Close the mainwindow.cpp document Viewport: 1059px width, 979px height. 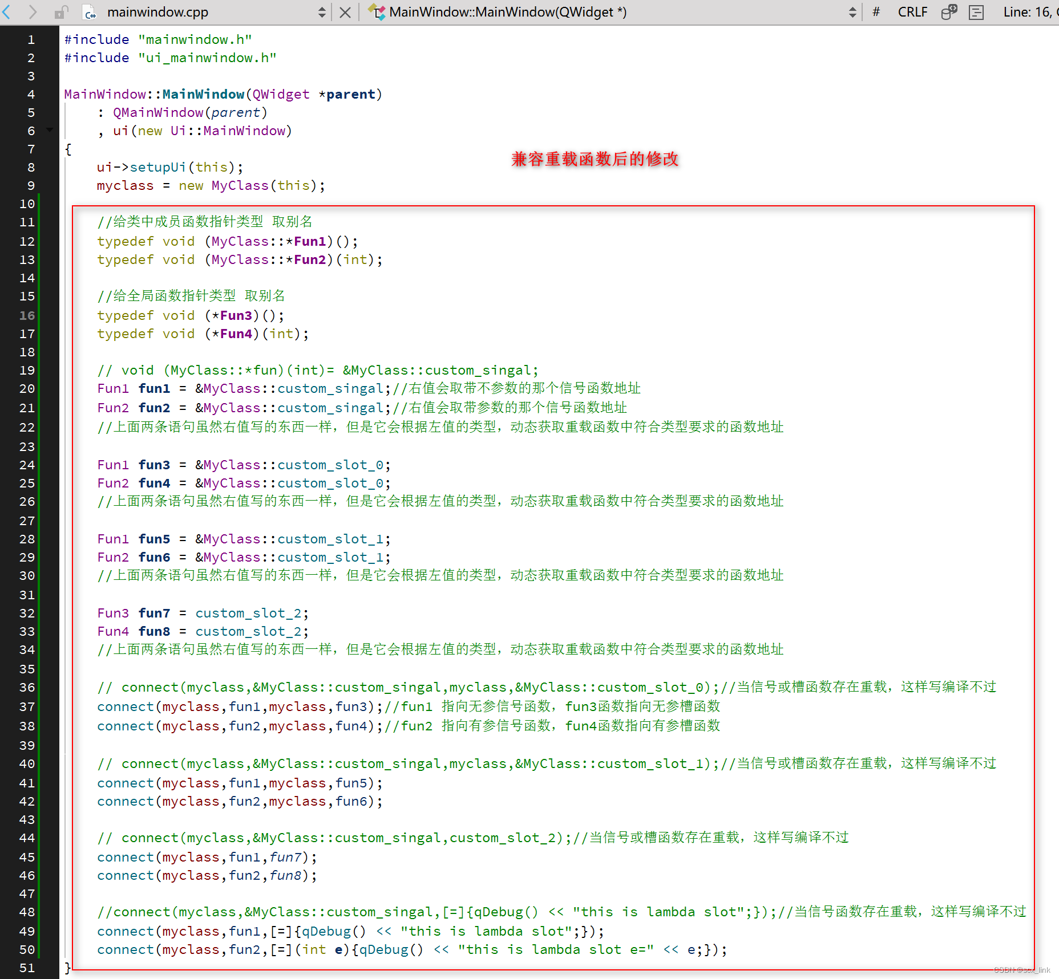[x=345, y=12]
